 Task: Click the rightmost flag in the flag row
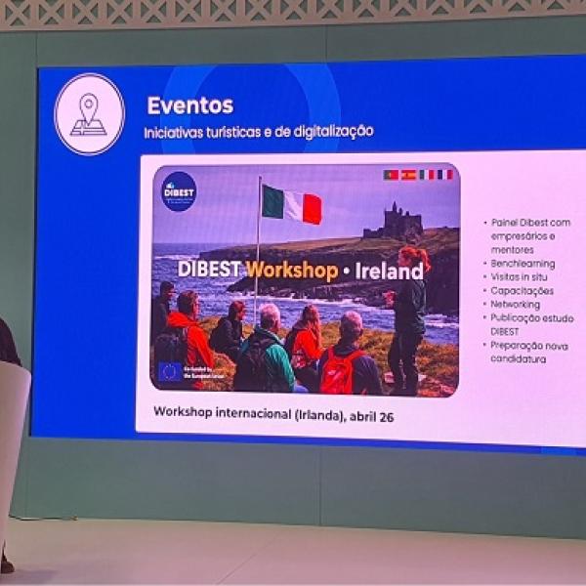(x=444, y=175)
